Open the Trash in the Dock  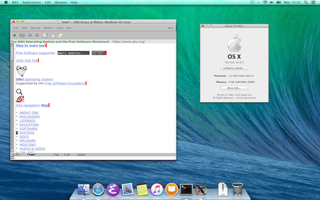238,189
